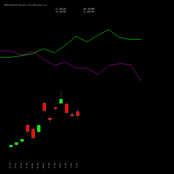The image size is (174, 174).
Task: Select the small red candle above 10 Mar
Action: [x=50, y=119]
